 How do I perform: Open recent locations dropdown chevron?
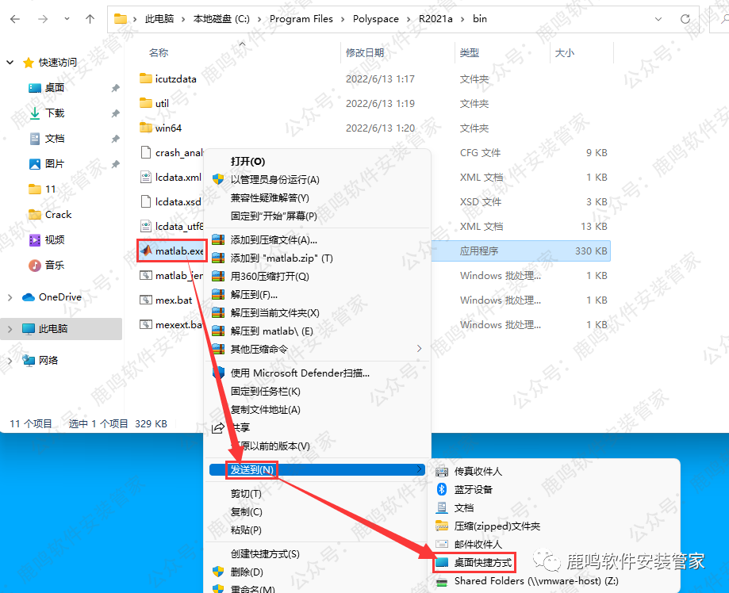(x=67, y=19)
